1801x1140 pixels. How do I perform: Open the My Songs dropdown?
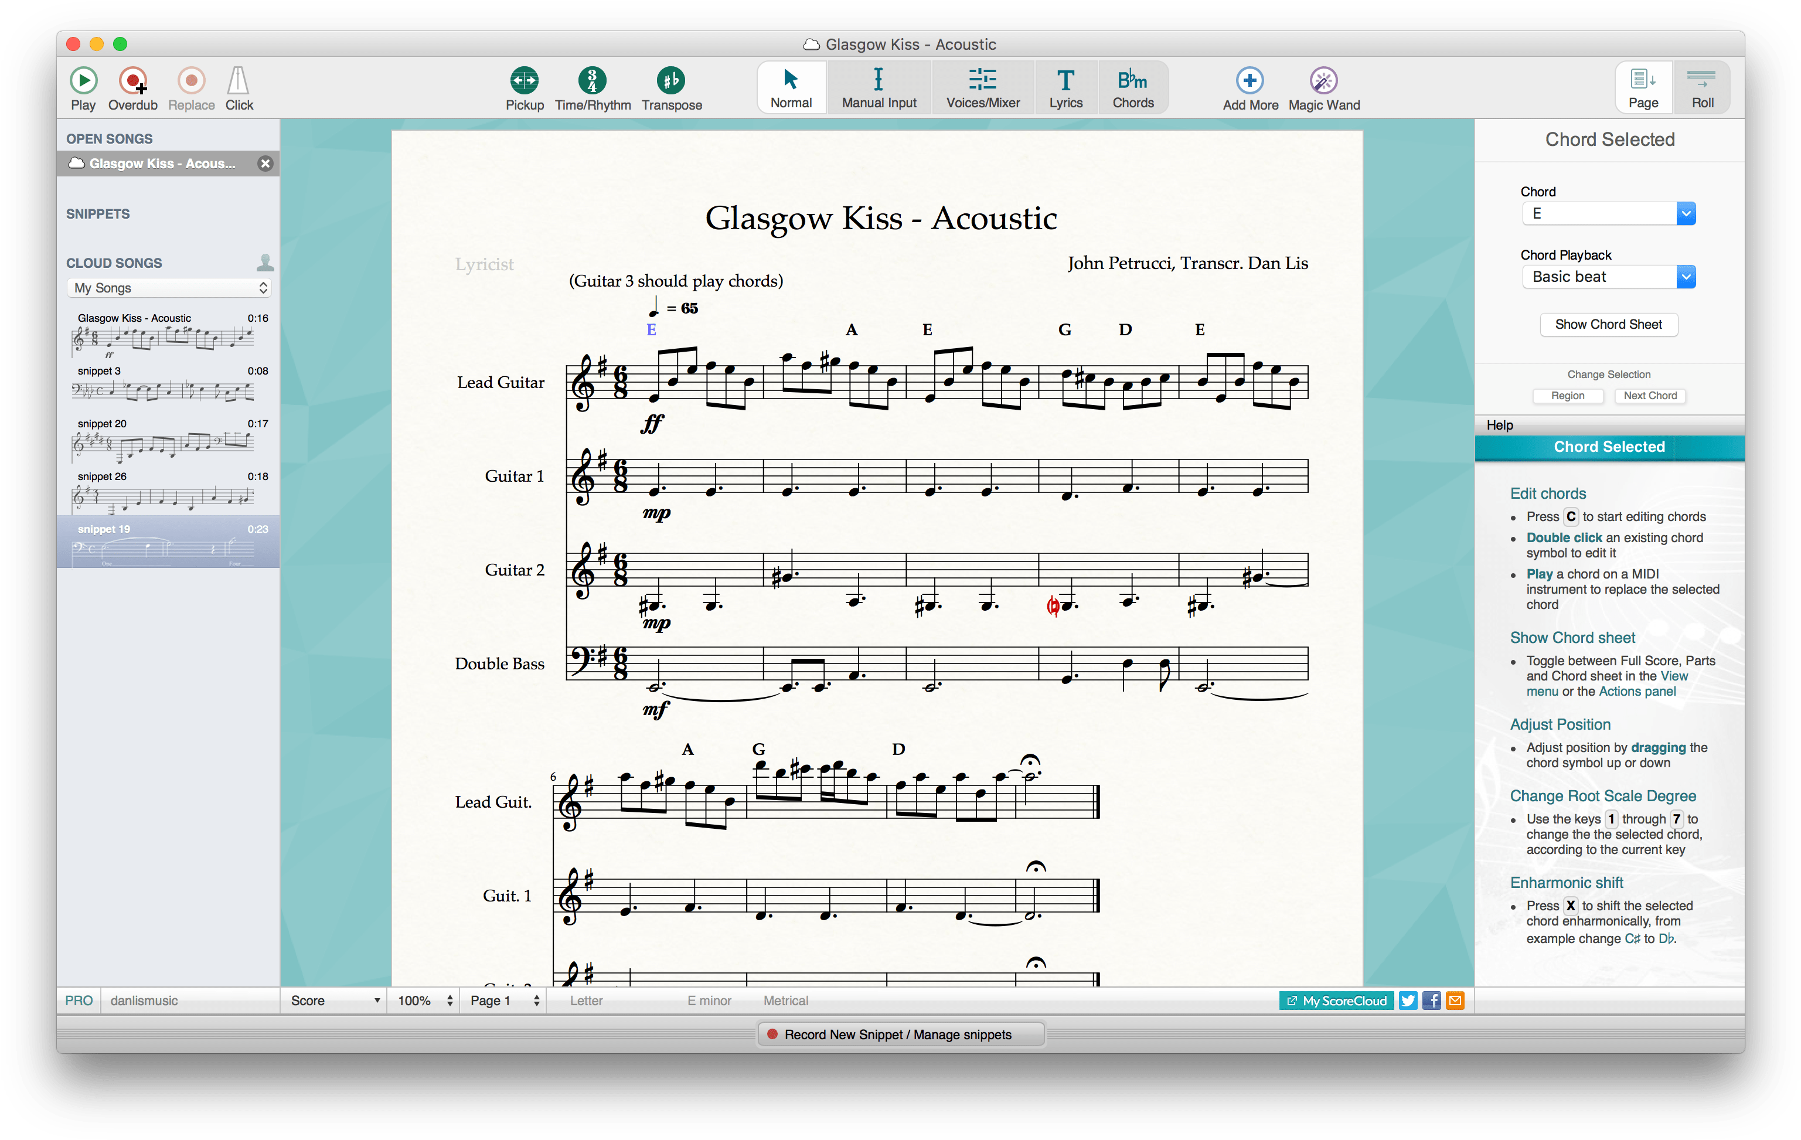pyautogui.click(x=169, y=288)
